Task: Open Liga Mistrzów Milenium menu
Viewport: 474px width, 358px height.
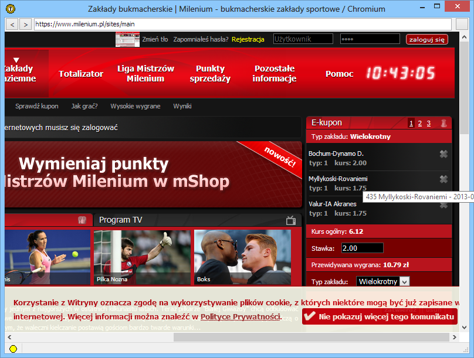Action: point(145,73)
